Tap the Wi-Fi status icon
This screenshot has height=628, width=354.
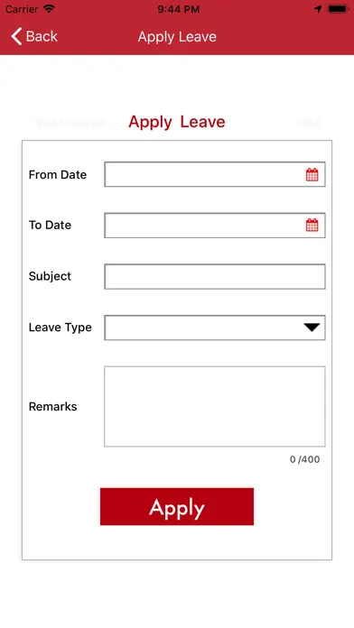tap(49, 9)
